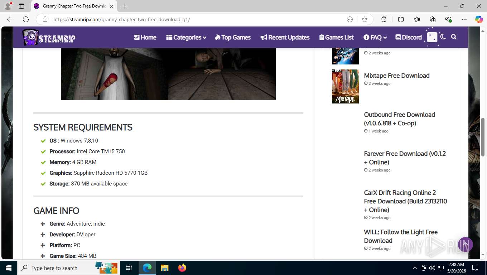Open Mixtape Free Download link
This screenshot has height=275, width=487.
[397, 76]
